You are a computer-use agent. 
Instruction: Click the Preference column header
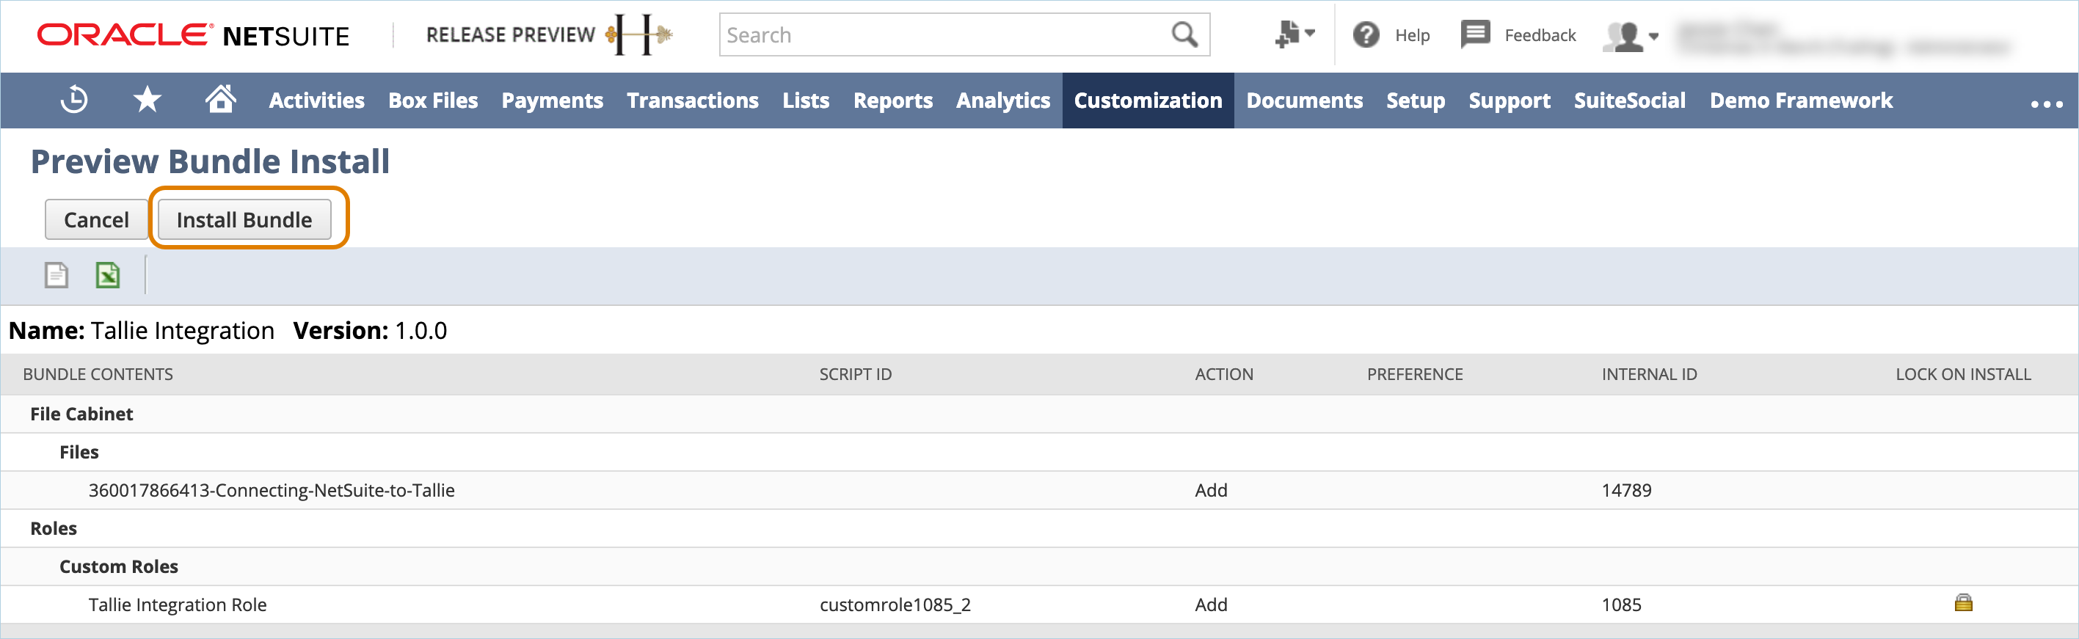click(x=1415, y=374)
